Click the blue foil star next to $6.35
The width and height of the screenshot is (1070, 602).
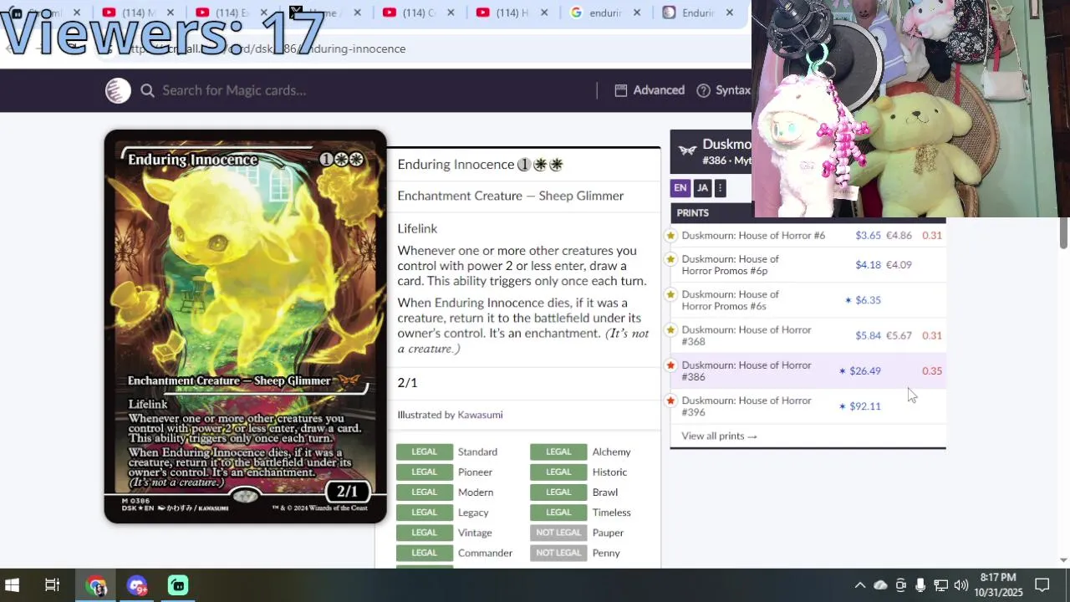[x=848, y=300]
